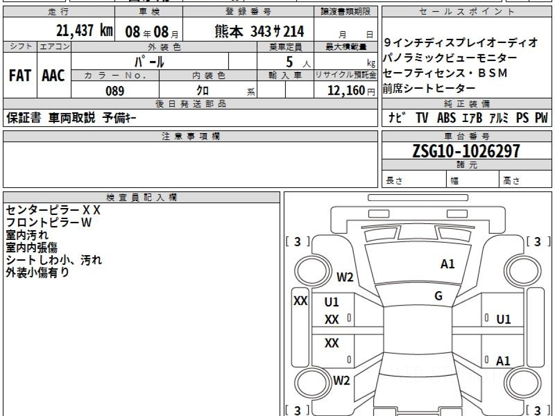Select the 外装色 header
555x416 pixels.
164,47
